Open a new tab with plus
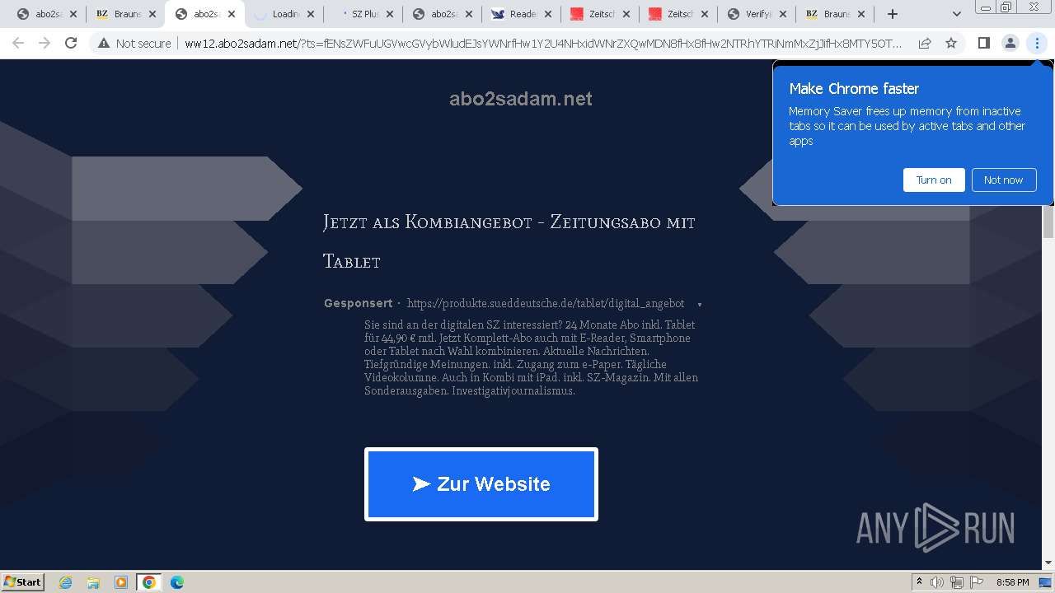1055x593 pixels. [892, 14]
